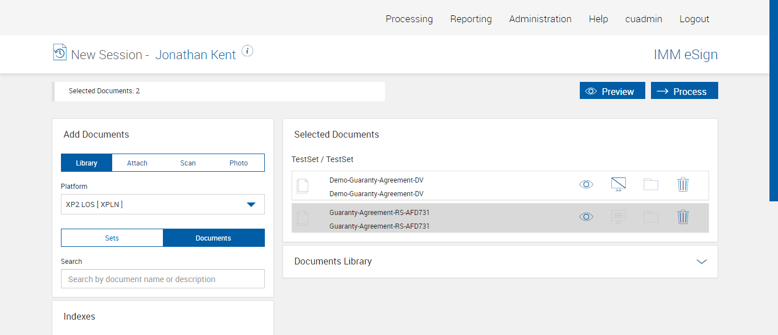Switch to the Sets toggle option
This screenshot has width=778, height=335.
pos(112,238)
